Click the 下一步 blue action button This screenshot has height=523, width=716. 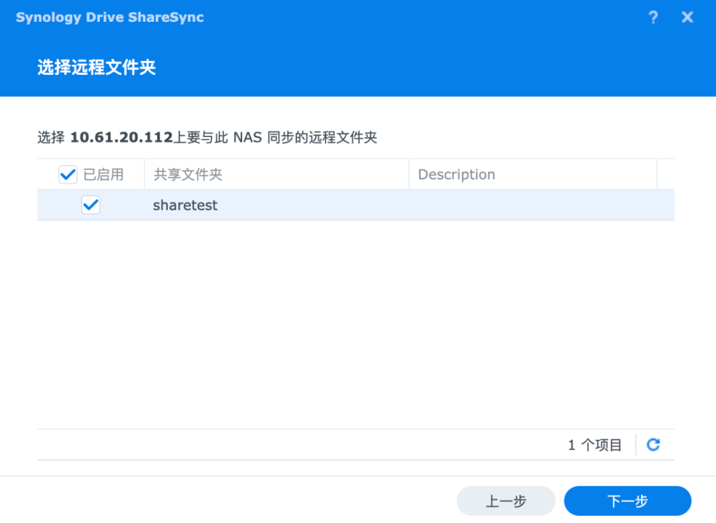(x=627, y=501)
